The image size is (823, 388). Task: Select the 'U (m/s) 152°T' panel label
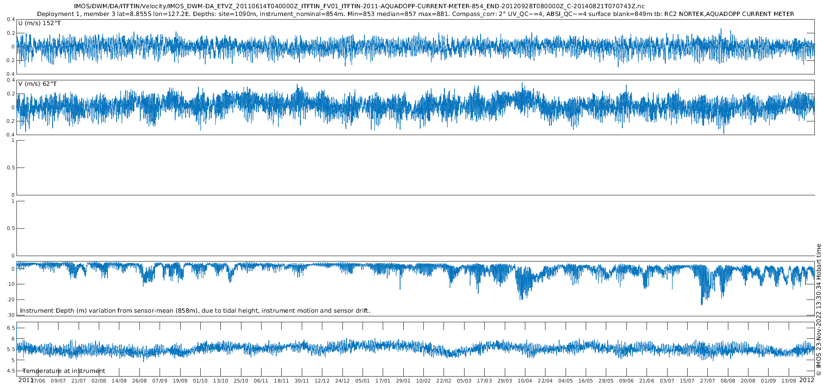39,23
